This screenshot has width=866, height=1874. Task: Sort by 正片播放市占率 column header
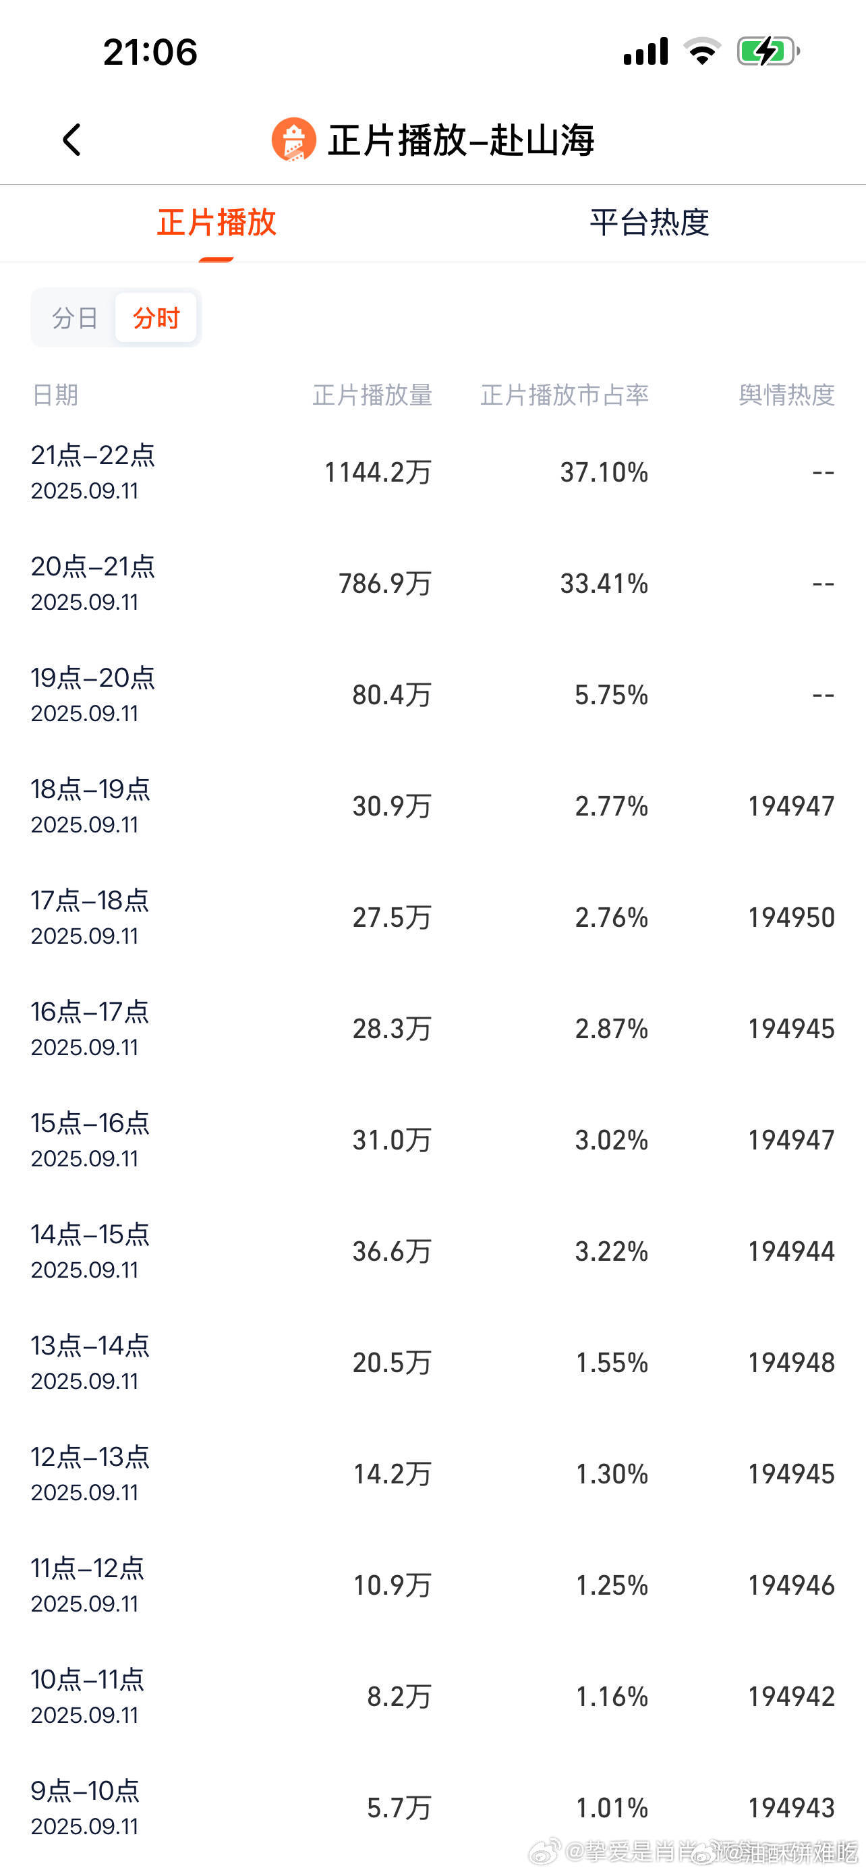click(x=565, y=395)
